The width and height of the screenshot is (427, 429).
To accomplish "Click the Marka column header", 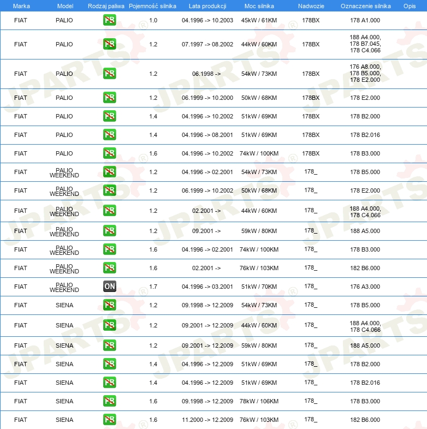I will pos(21,6).
